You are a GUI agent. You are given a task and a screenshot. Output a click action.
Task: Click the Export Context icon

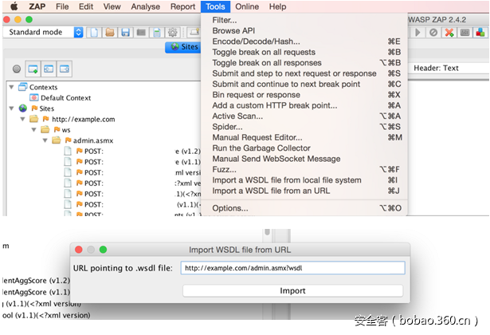(64, 69)
